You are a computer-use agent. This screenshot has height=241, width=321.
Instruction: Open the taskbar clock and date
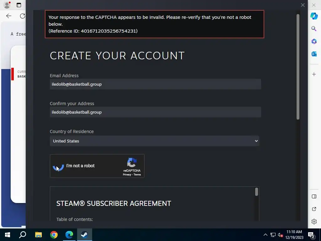tap(294, 235)
